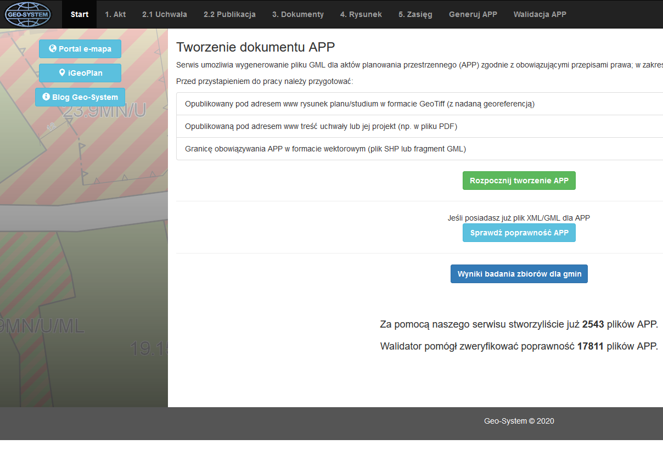Viewport: 663px width, 467px height.
Task: Open the 5. Zasięg step
Action: [415, 14]
